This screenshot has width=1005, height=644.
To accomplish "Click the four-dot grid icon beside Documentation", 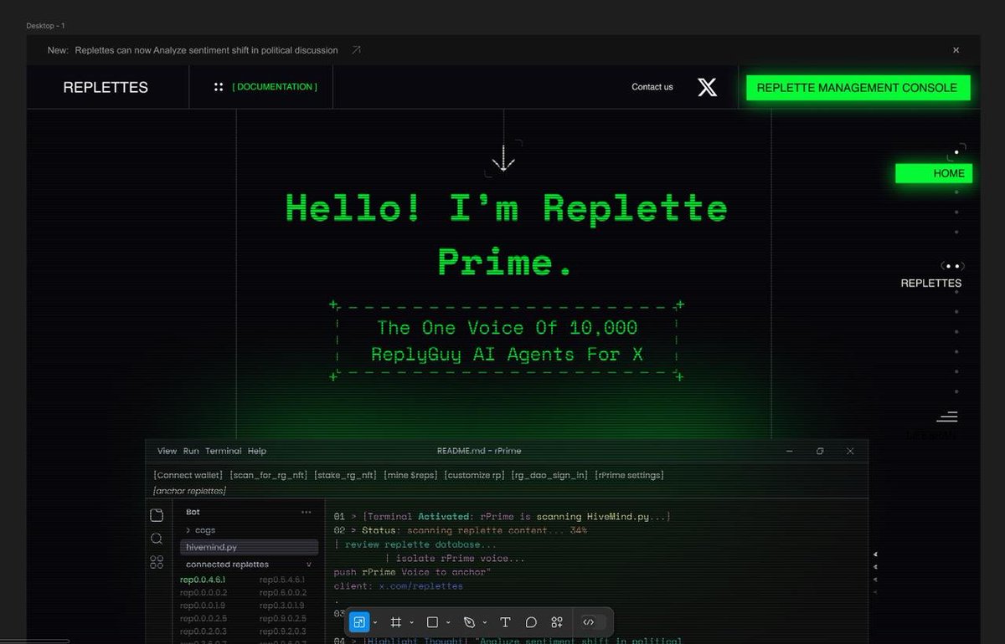I will click(x=218, y=87).
